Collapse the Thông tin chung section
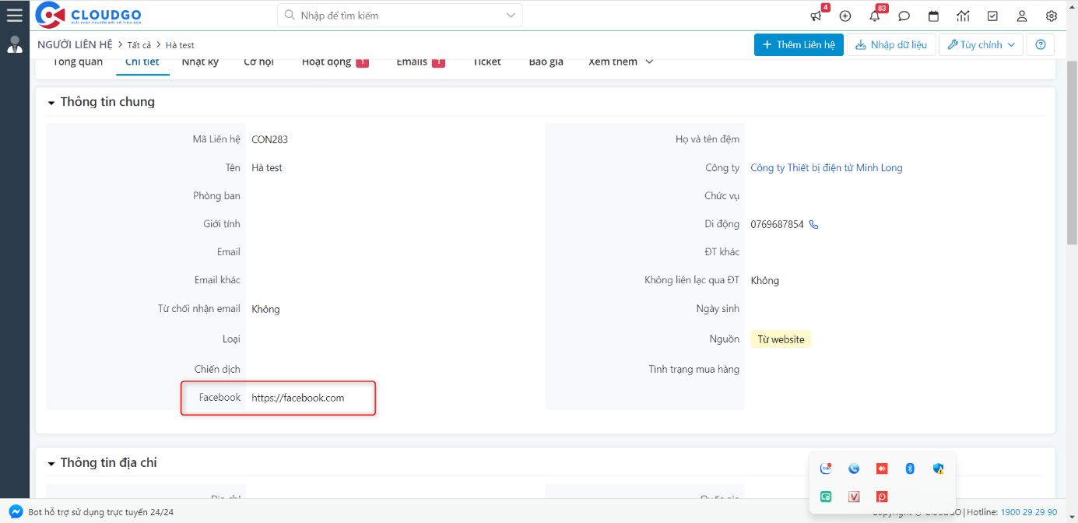 51,101
